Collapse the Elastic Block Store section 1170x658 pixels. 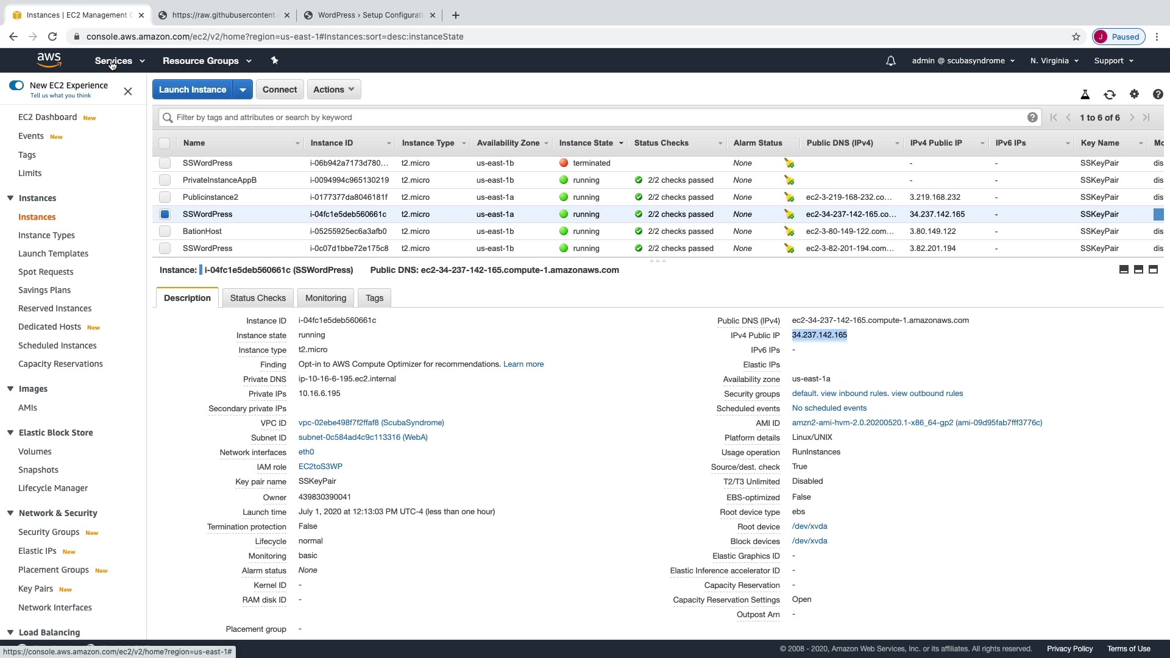[10, 433]
